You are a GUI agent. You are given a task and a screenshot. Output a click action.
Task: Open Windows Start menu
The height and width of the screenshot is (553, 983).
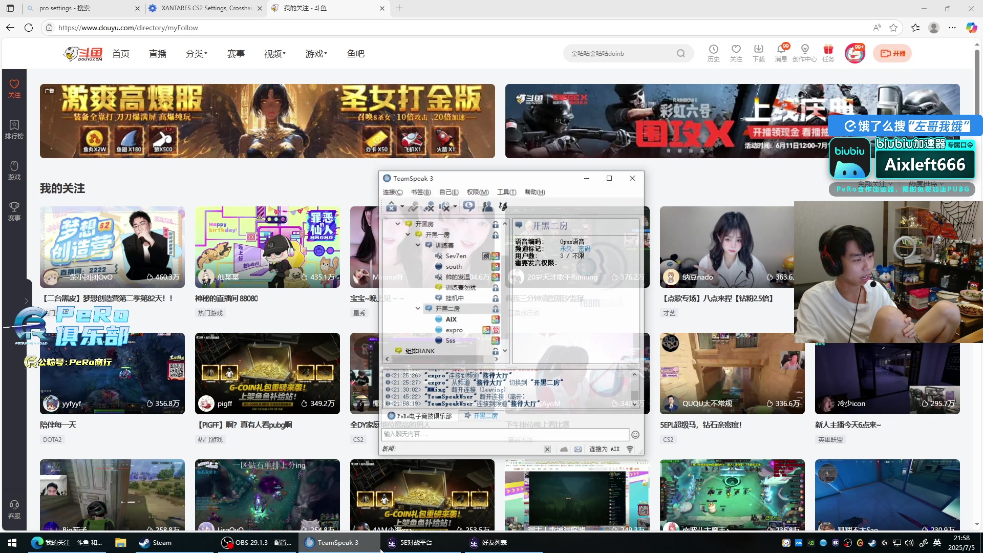pyautogui.click(x=12, y=543)
